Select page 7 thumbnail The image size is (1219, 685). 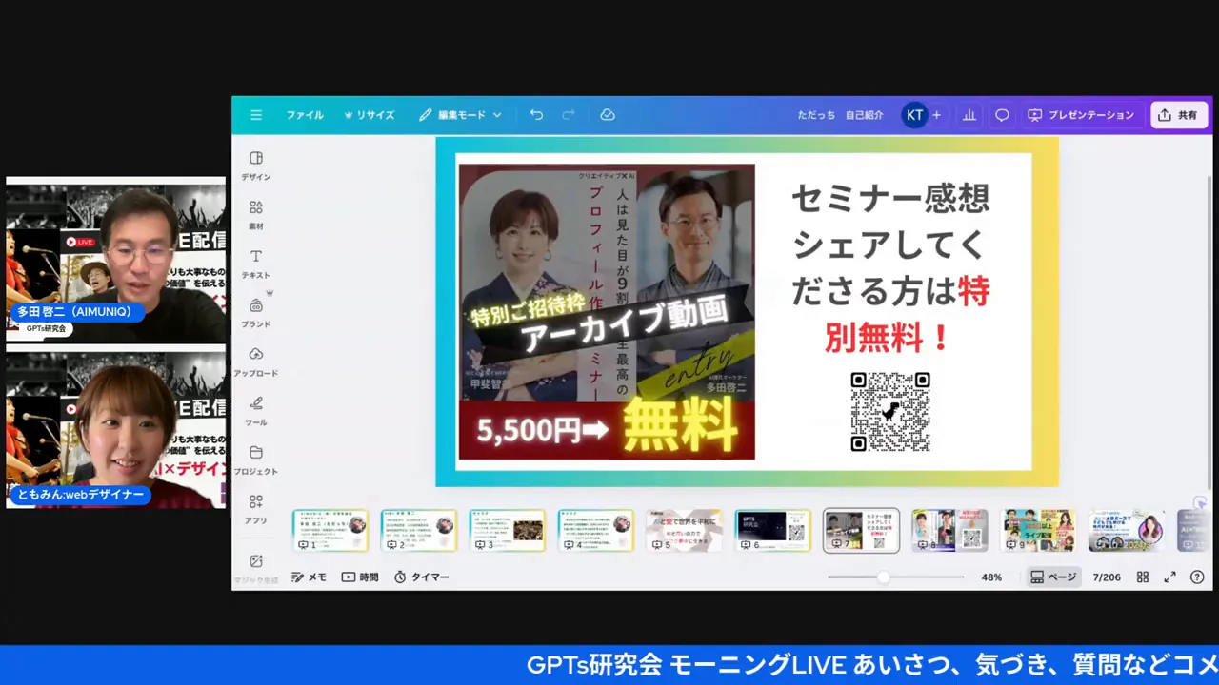tap(861, 530)
